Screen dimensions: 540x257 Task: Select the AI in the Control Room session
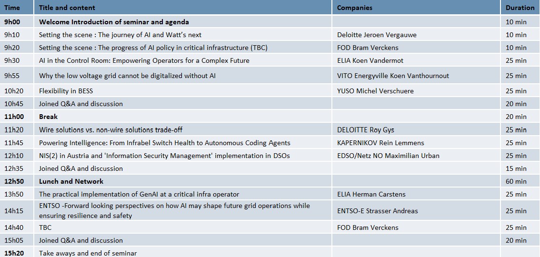coord(144,60)
